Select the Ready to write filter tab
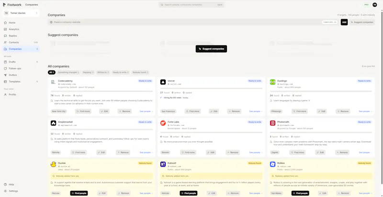This screenshot has height=197, width=383. click(x=121, y=73)
